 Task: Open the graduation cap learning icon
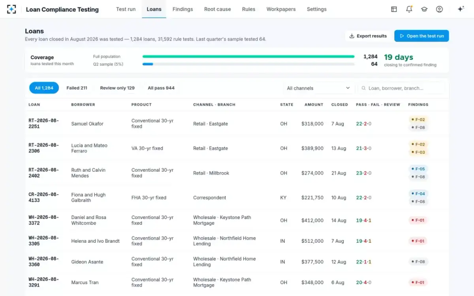tap(424, 9)
